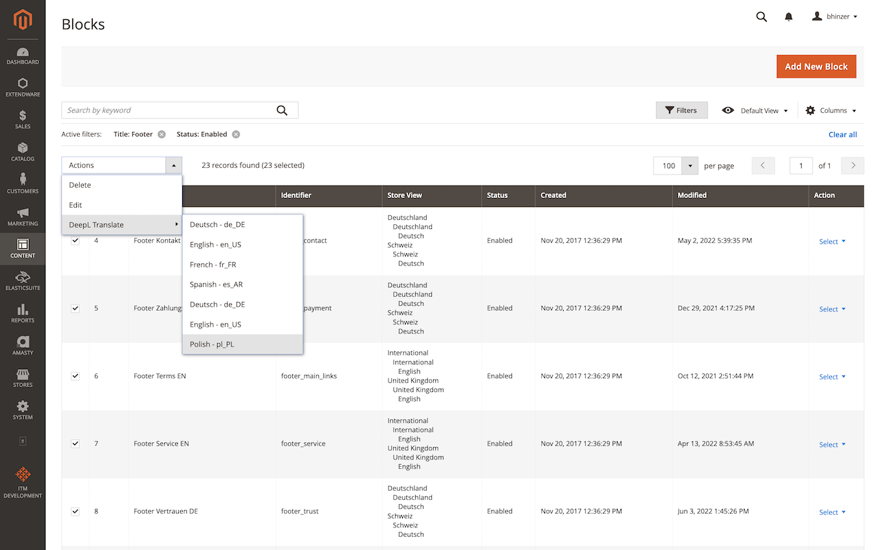Open the Default View dropdown

[x=755, y=111]
